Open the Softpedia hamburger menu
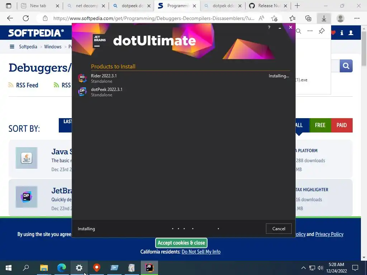The image size is (367, 275). [12, 47]
